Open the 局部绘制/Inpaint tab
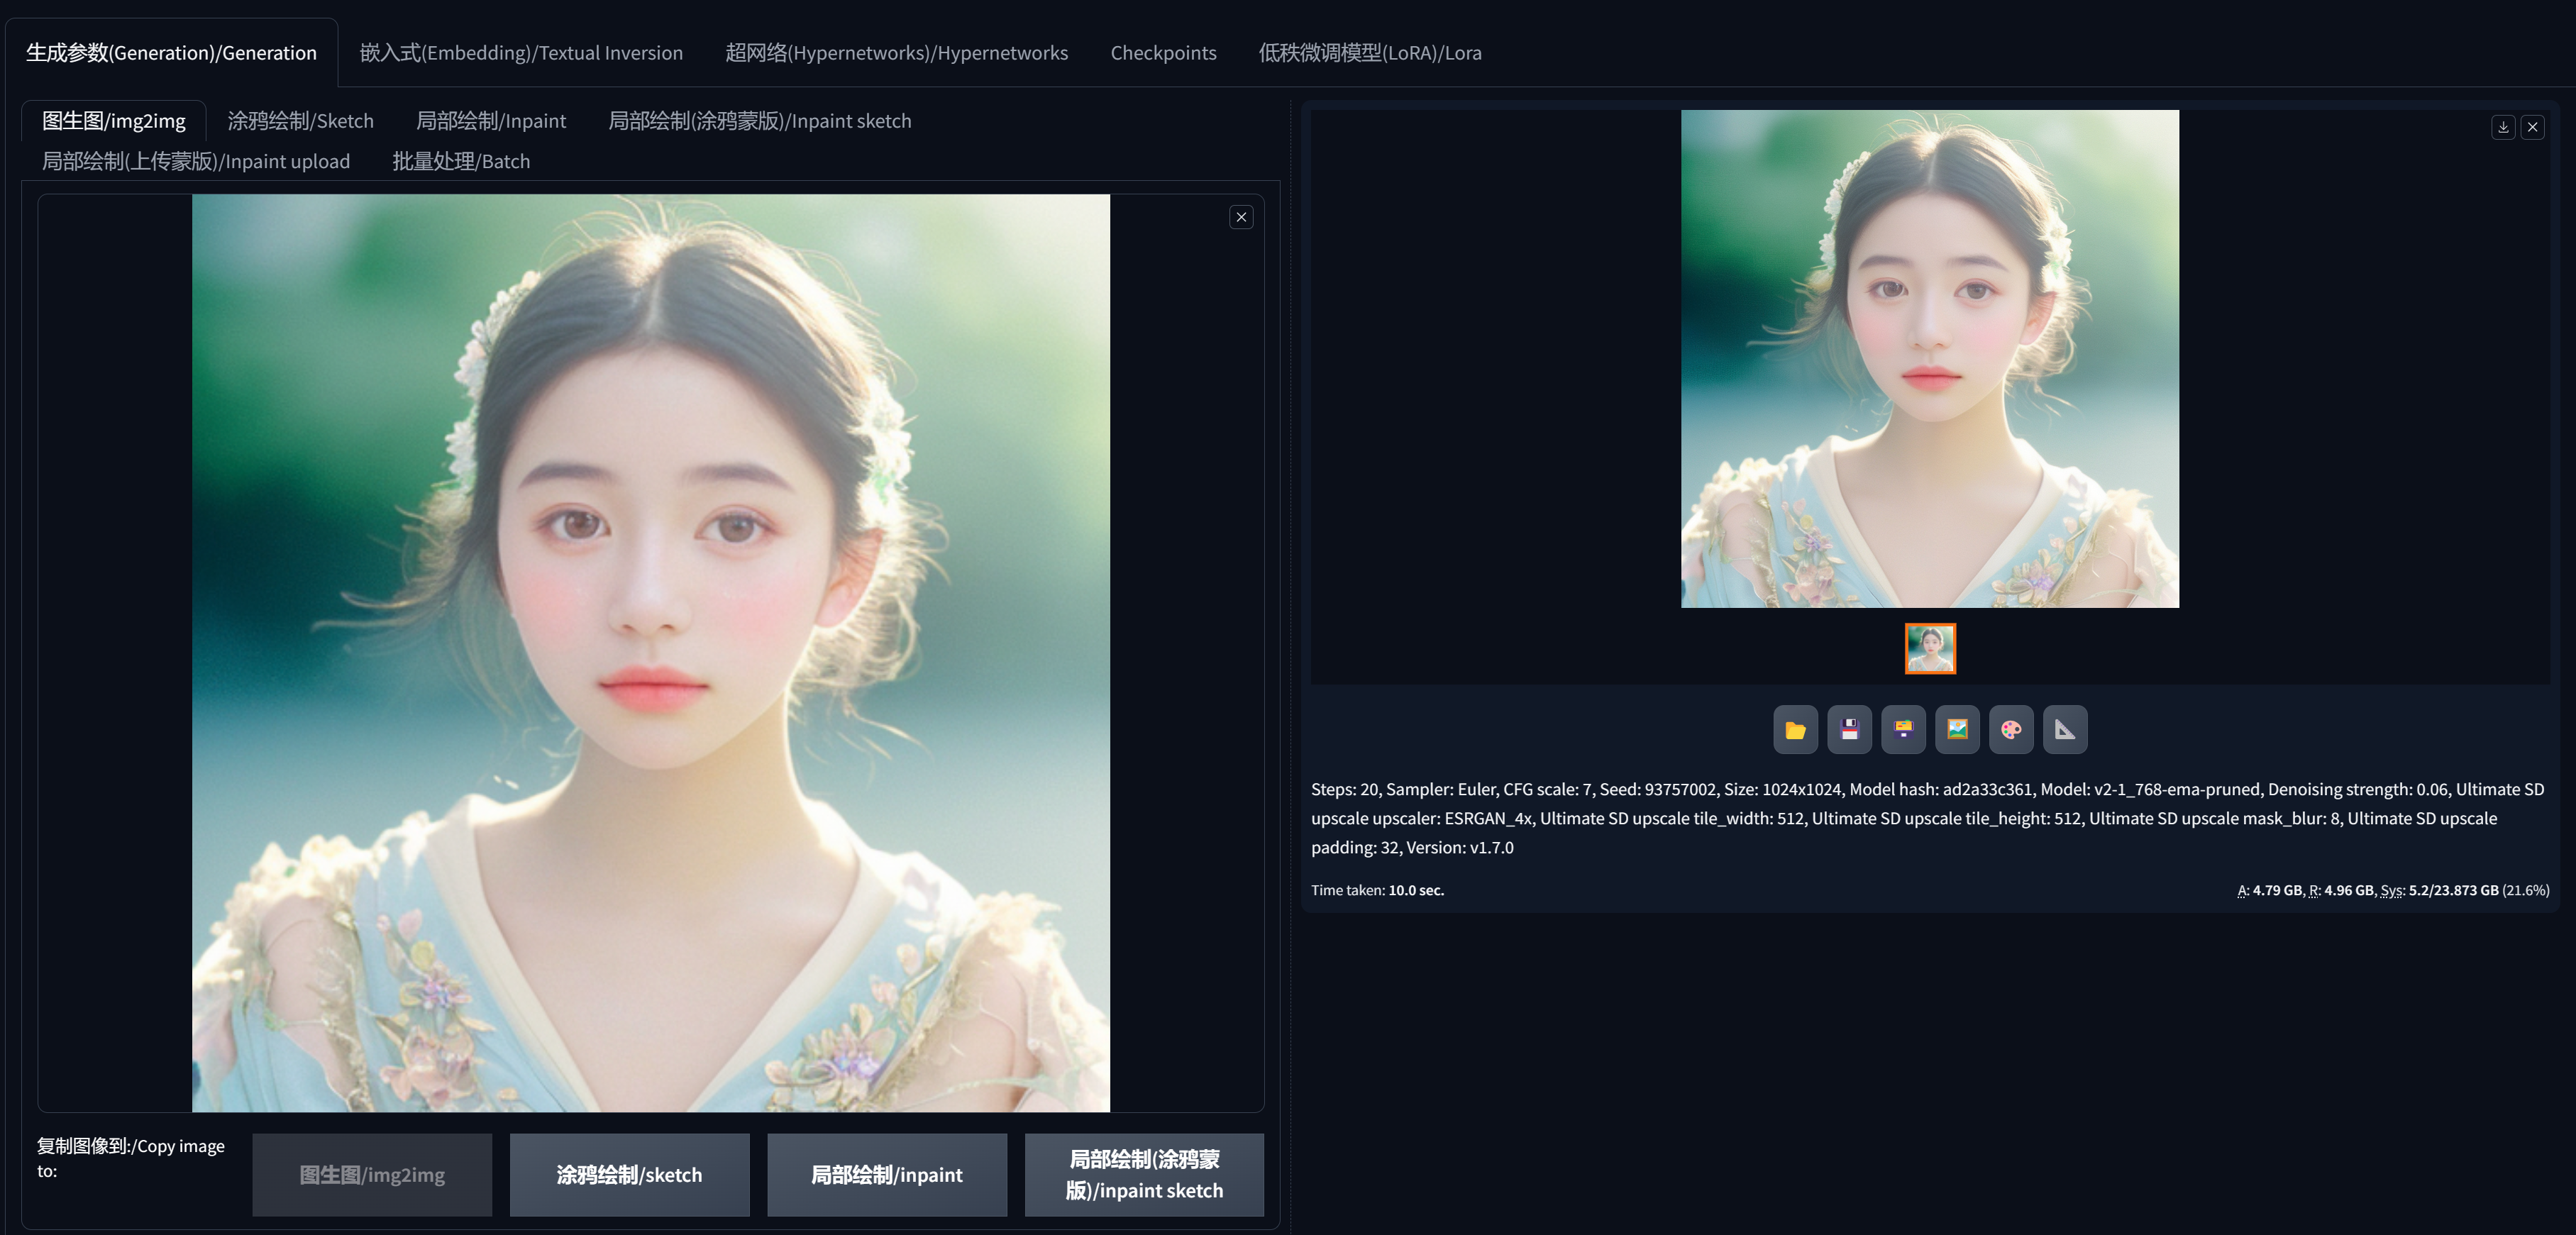This screenshot has height=1235, width=2576. tap(490, 121)
